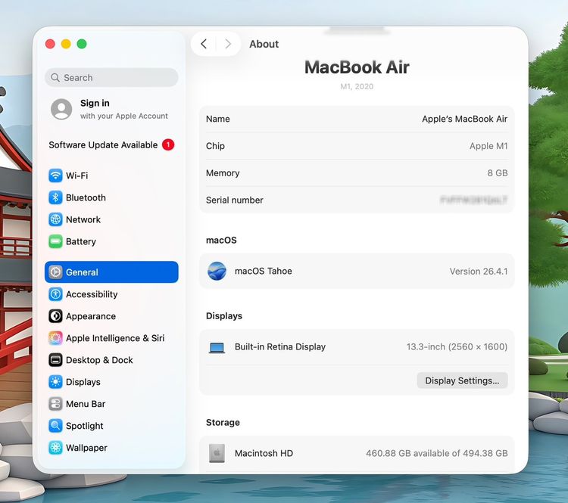Click the Built-in Retina Display laptop icon
This screenshot has width=568, height=503.
[217, 347]
